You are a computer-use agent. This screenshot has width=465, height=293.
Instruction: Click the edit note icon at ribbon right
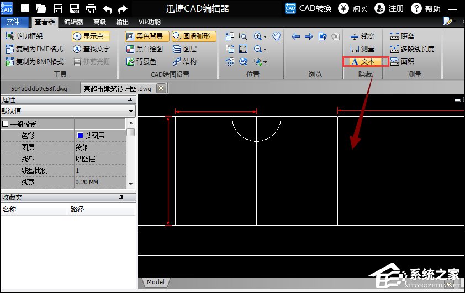(x=447, y=22)
